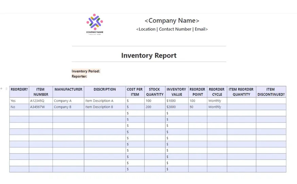Click the Monthly cell in second row

217,107
